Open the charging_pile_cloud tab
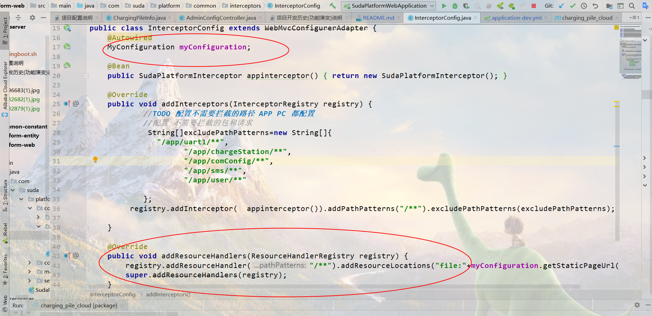This screenshot has width=652, height=316. pos(587,18)
